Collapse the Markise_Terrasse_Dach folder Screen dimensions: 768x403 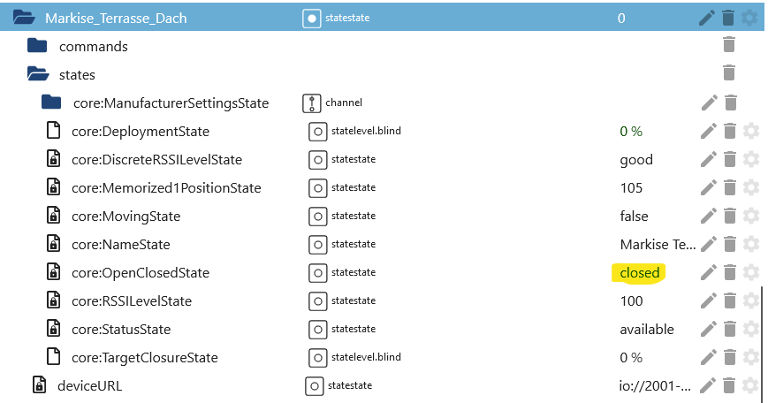(24, 18)
